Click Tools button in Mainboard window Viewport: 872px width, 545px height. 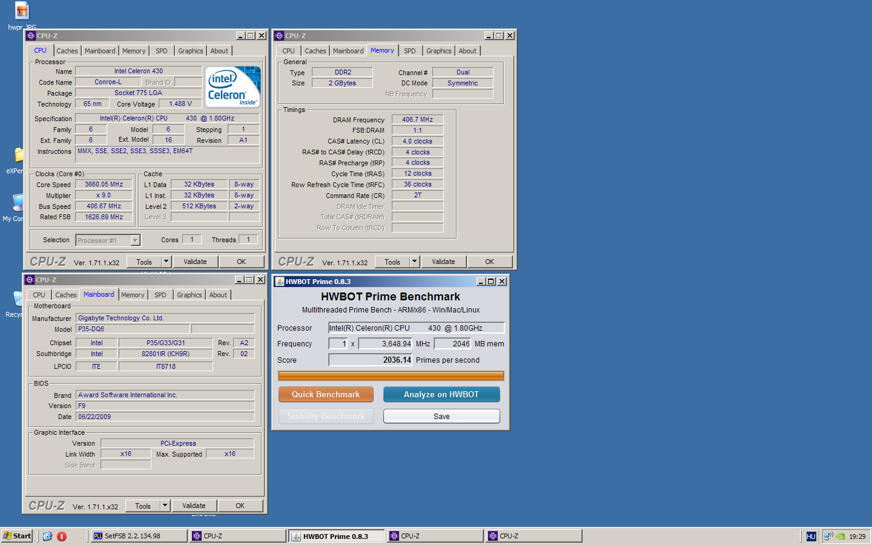coord(143,506)
